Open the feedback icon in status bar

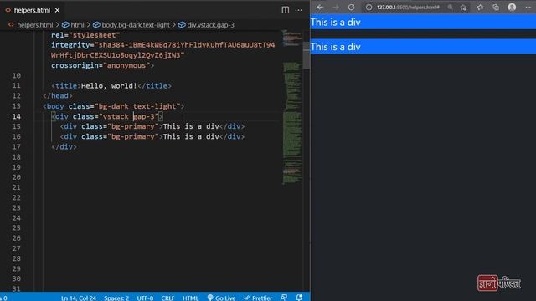[x=284, y=298]
